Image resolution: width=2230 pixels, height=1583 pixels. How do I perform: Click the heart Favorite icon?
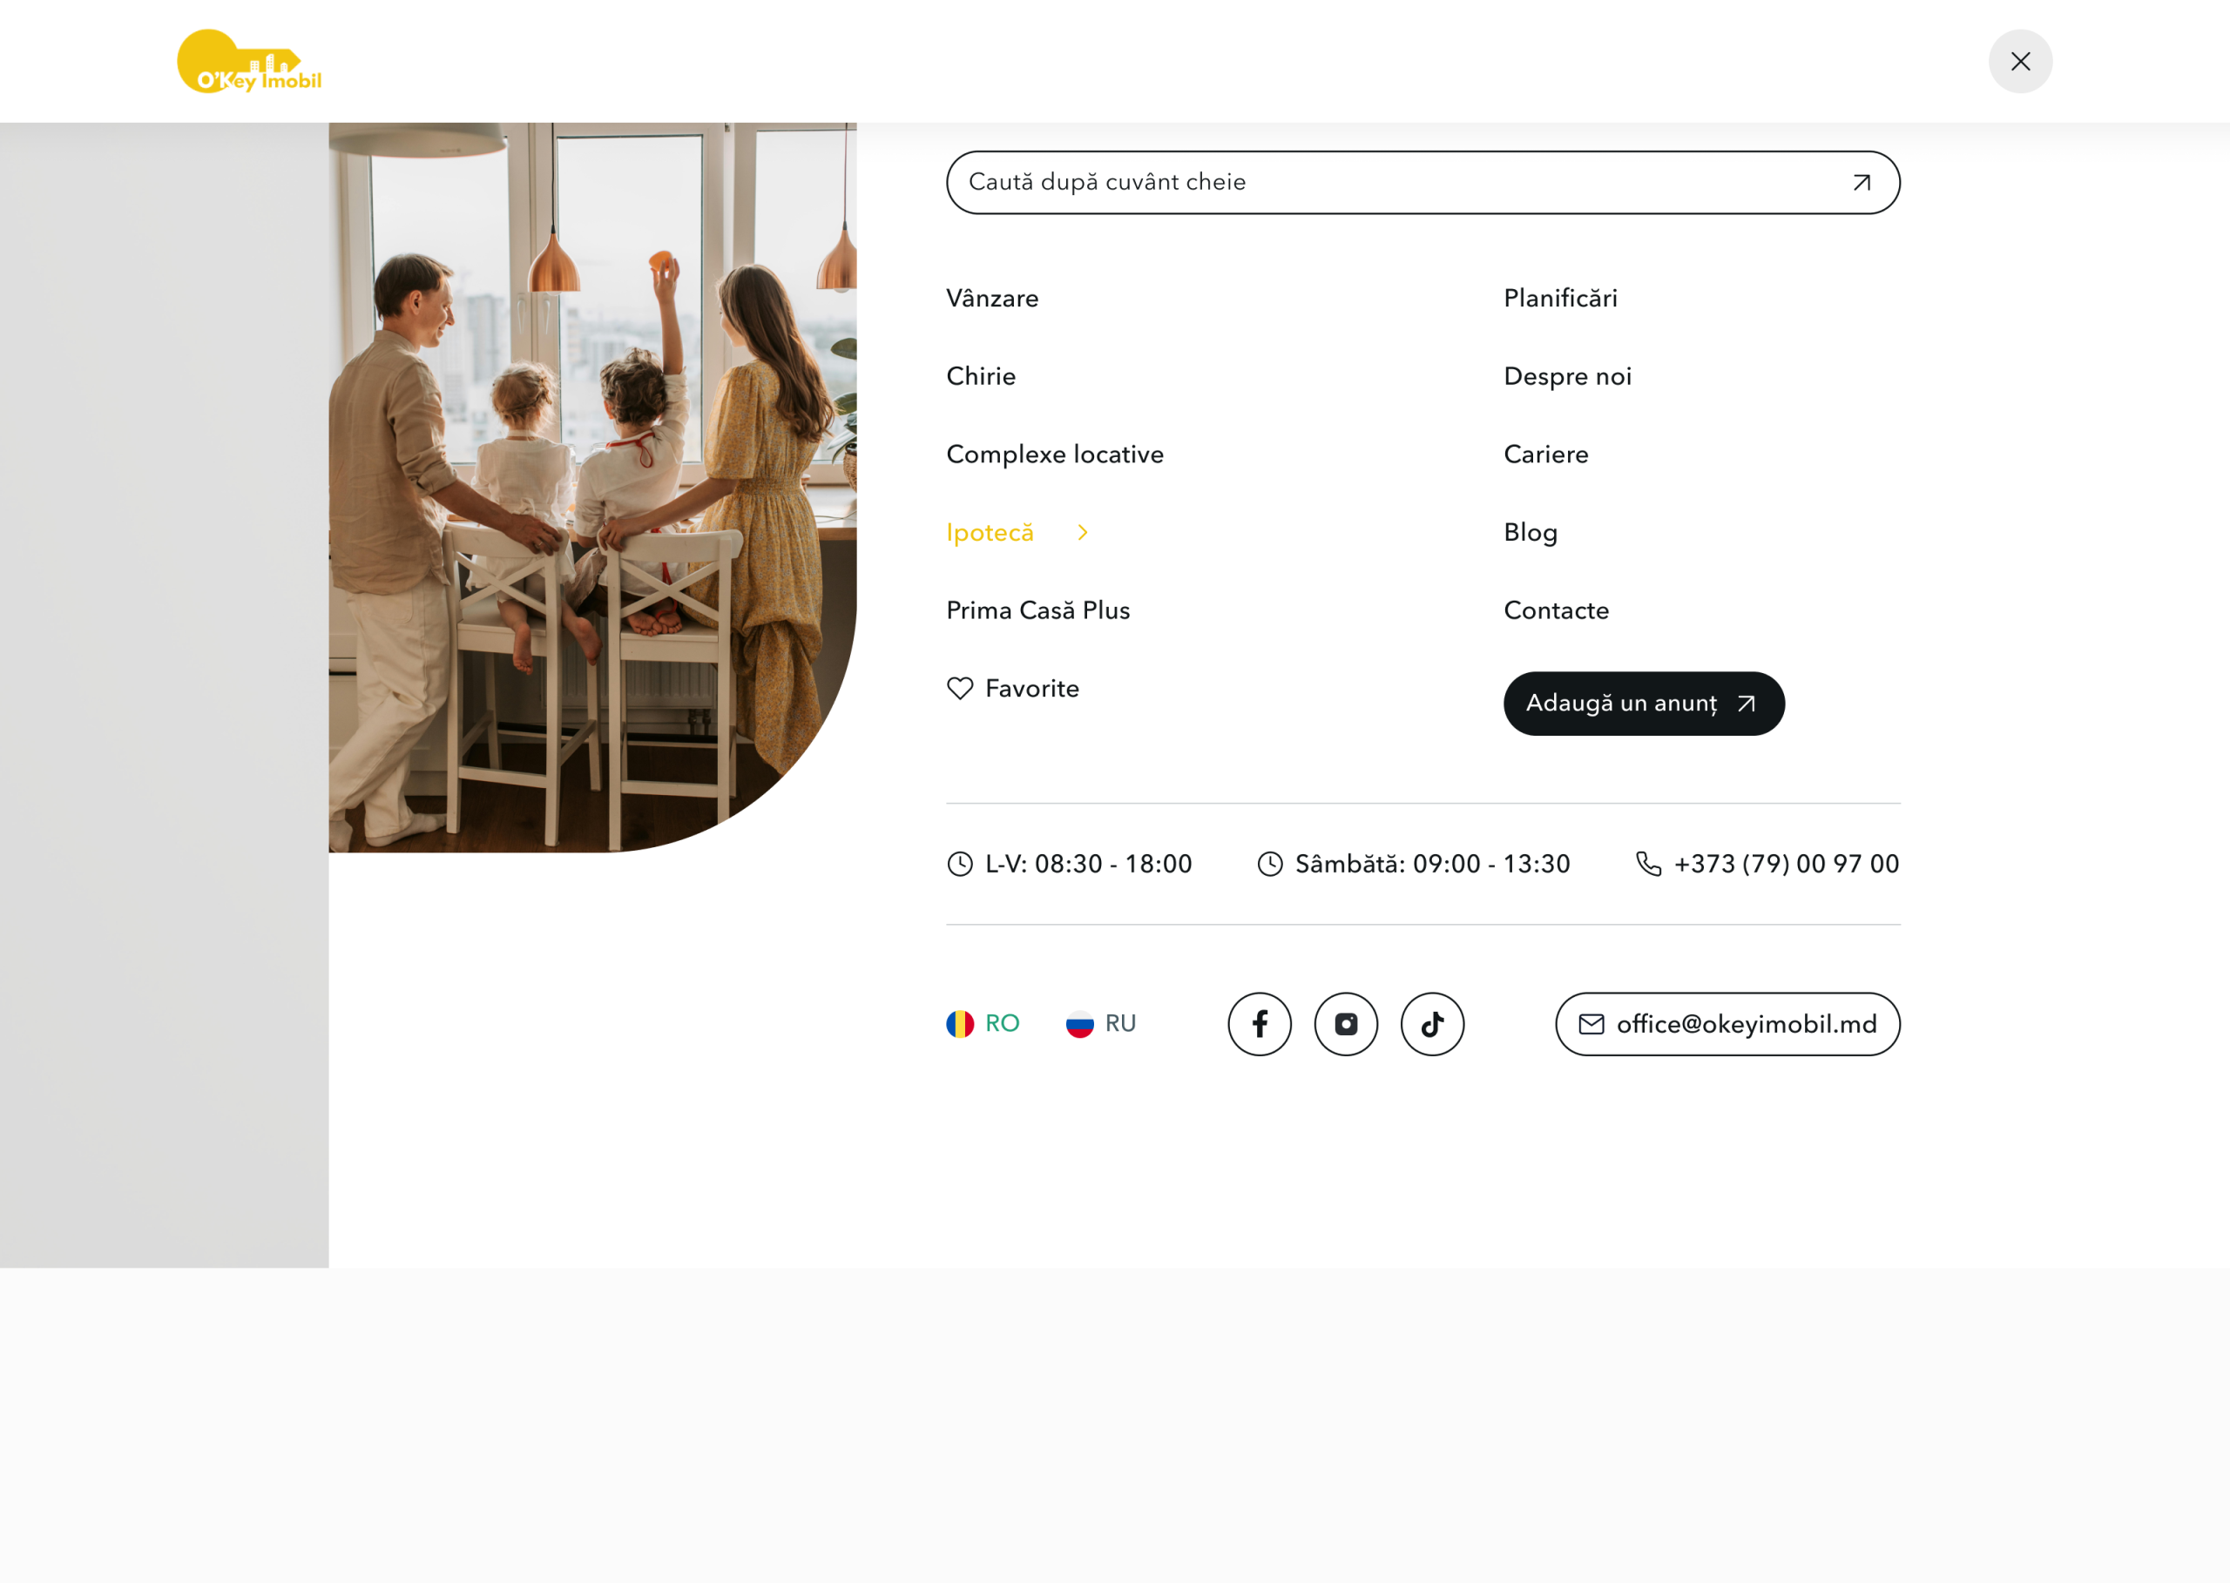coord(961,688)
